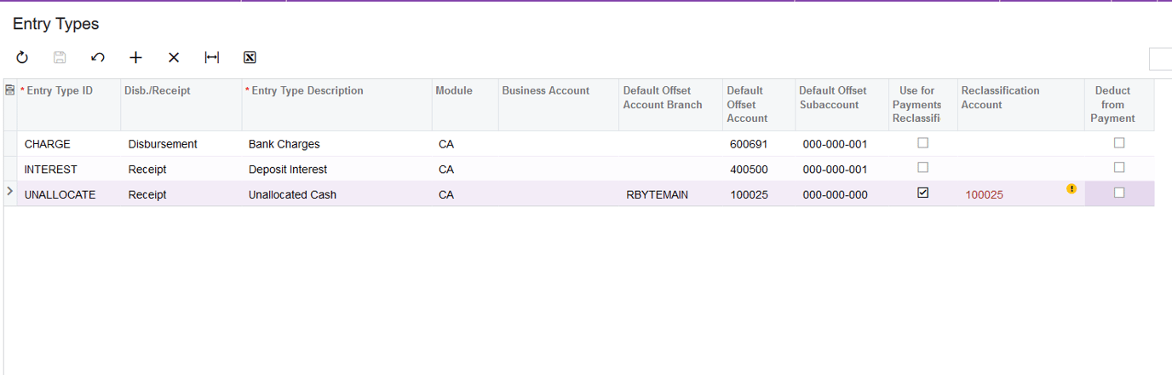The width and height of the screenshot is (1172, 375).
Task: Click the Refresh icon in toolbar
Action: pyautogui.click(x=22, y=58)
